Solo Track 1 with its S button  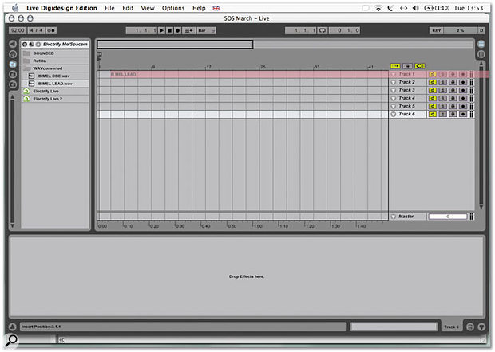(x=443, y=74)
